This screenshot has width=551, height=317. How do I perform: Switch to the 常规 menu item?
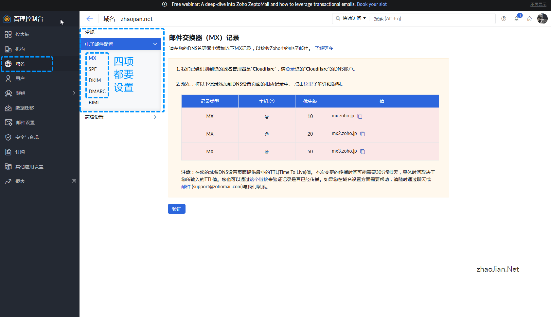click(x=89, y=32)
